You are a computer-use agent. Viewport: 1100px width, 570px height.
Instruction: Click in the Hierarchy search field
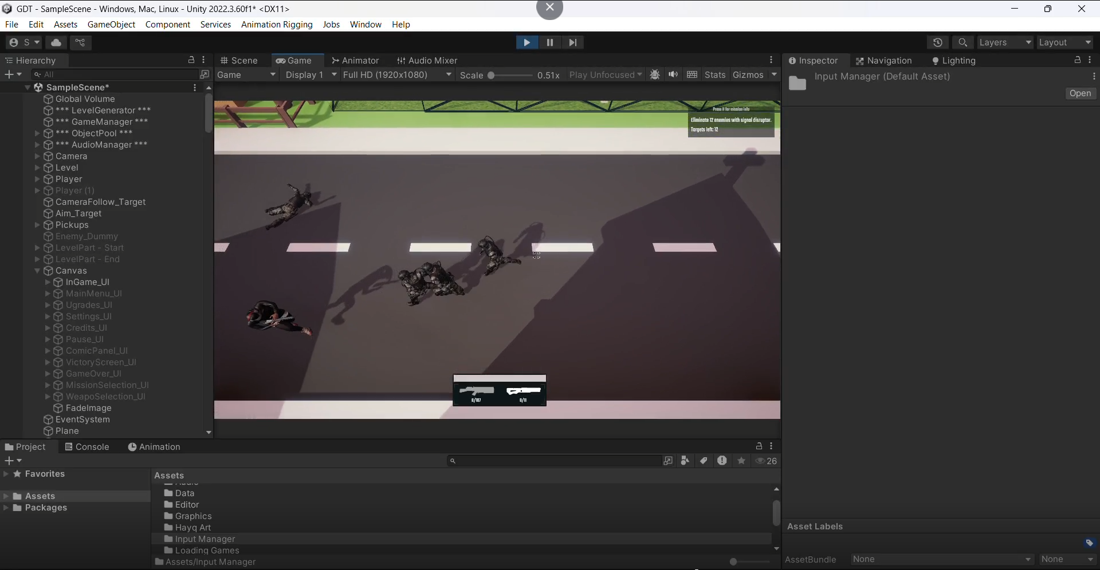115,74
